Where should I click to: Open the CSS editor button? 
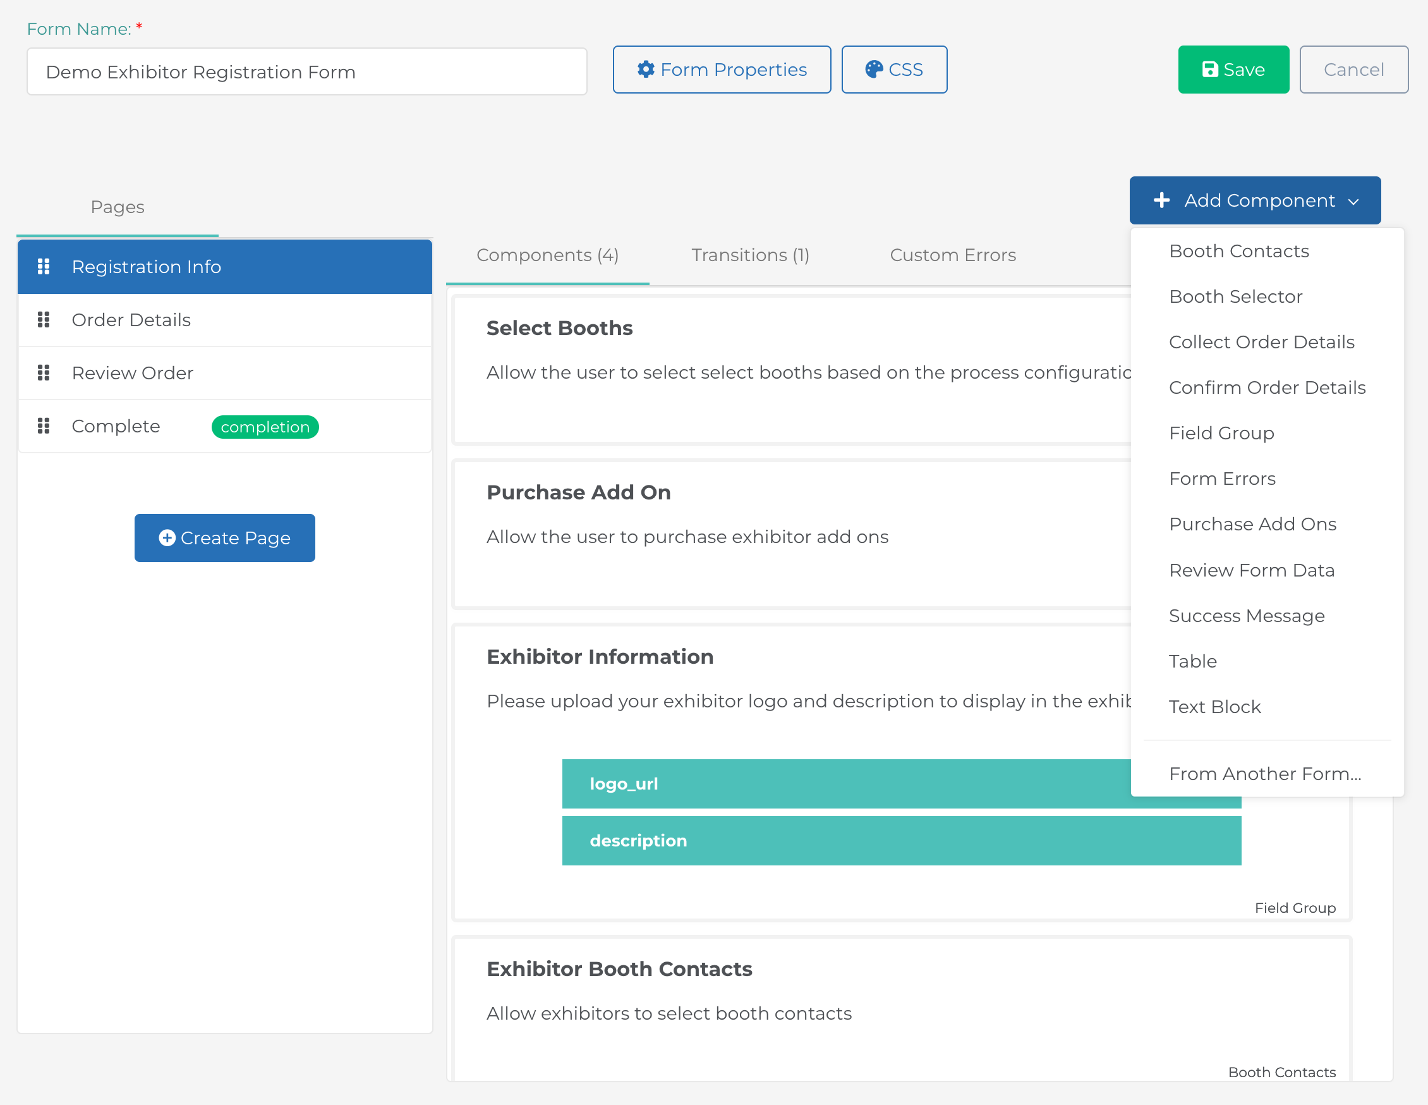click(x=895, y=70)
